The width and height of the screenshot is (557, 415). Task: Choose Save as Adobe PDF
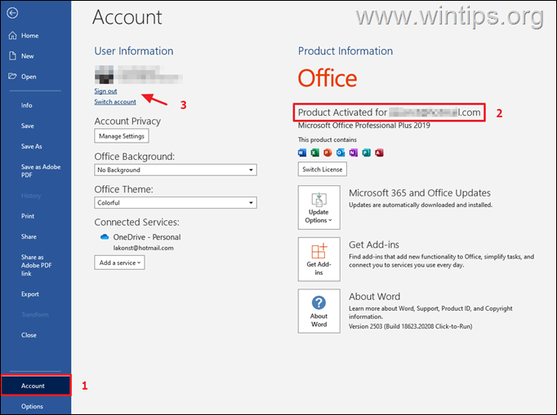pos(41,170)
